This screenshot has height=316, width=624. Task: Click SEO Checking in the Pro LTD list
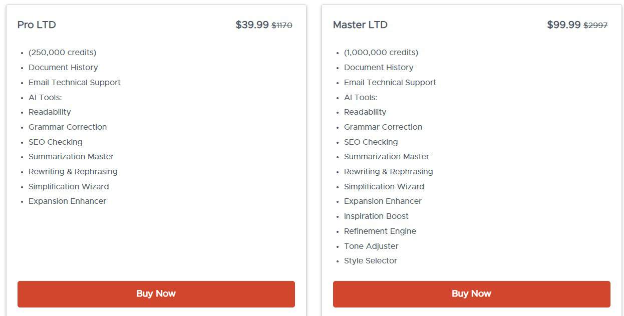click(x=55, y=142)
